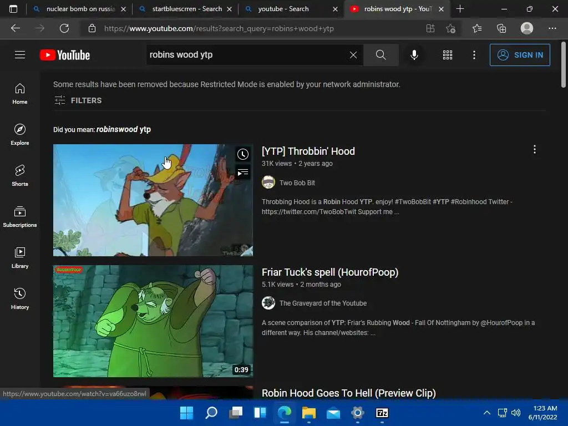This screenshot has height=426, width=568.
Task: Open Edge settings and more menu
Action: (552, 28)
